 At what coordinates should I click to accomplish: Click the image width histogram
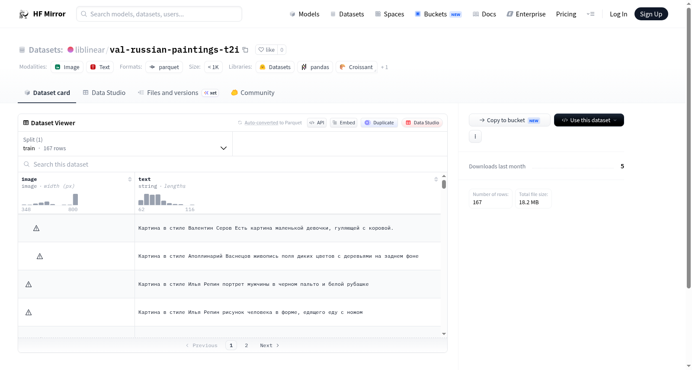pyautogui.click(x=50, y=199)
